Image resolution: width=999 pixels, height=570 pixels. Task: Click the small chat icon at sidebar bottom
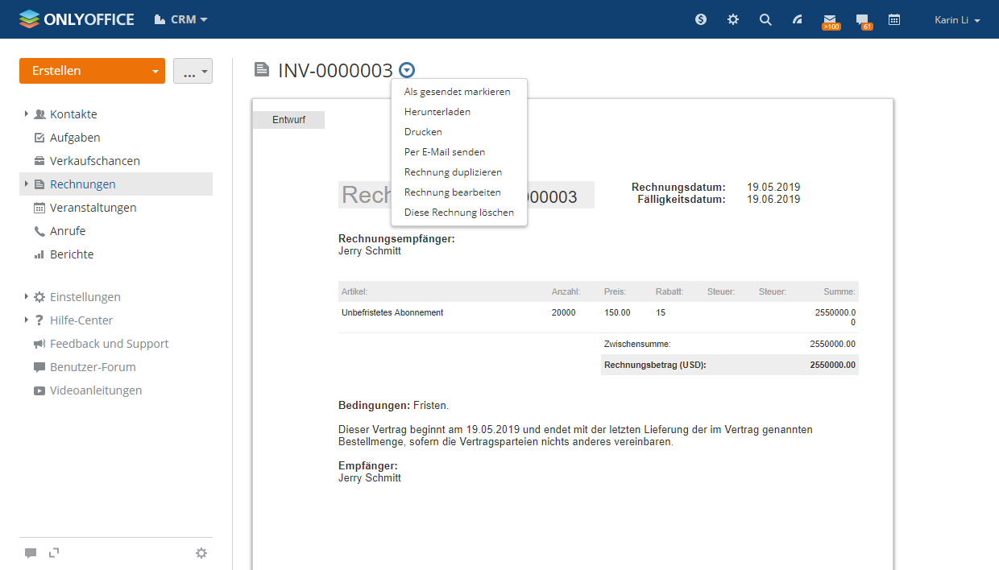pyautogui.click(x=31, y=553)
